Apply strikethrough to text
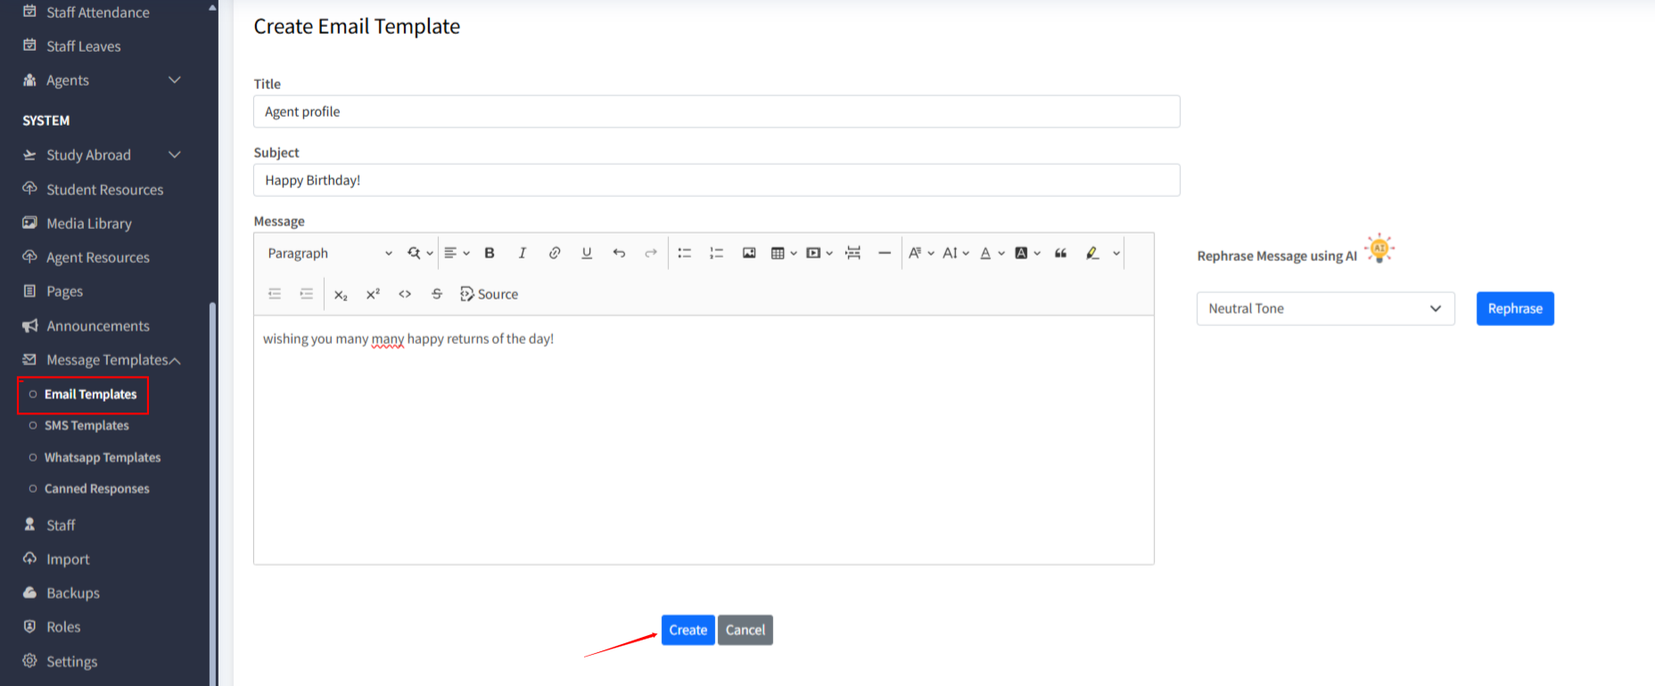The height and width of the screenshot is (686, 1655). coord(437,294)
